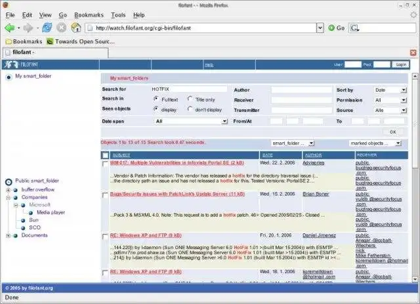Image resolution: width=420 pixels, height=304 pixels.
Task: Open the Bookmarks menu
Action: [89, 15]
